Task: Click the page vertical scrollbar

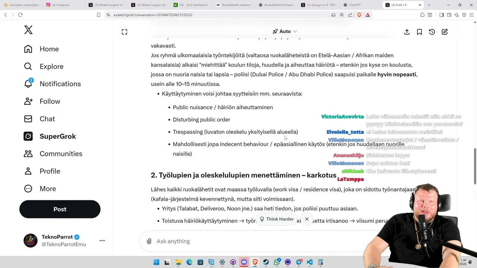Action: tap(475, 166)
